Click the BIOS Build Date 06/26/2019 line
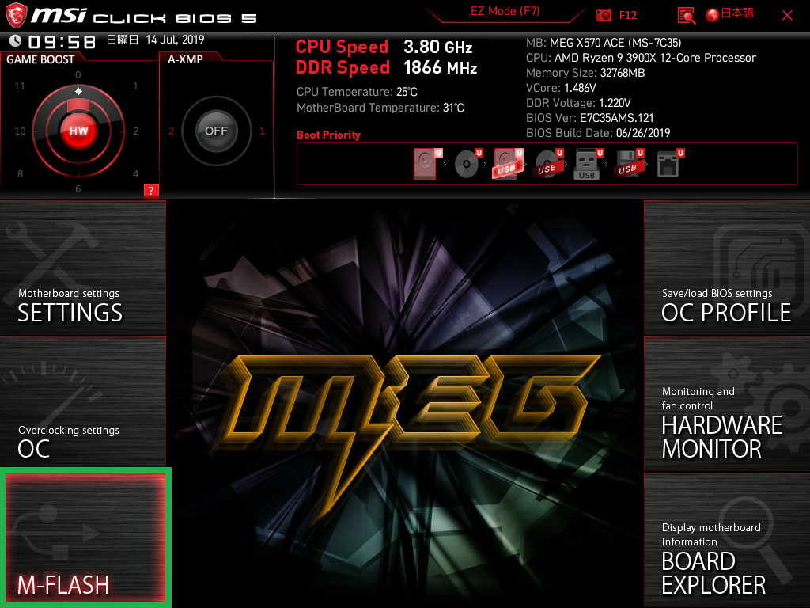 click(598, 133)
